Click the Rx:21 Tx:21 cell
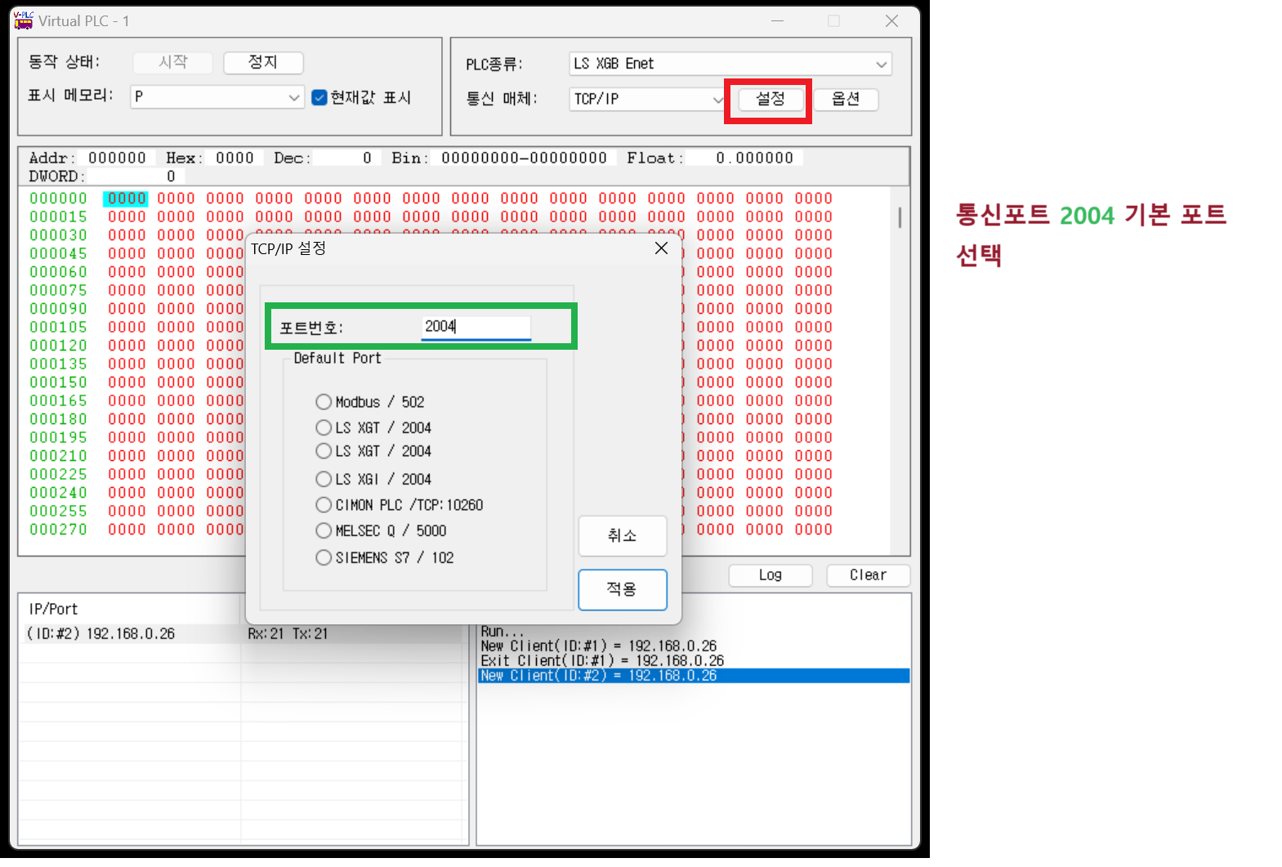This screenshot has height=867, width=1282. pyautogui.click(x=288, y=634)
